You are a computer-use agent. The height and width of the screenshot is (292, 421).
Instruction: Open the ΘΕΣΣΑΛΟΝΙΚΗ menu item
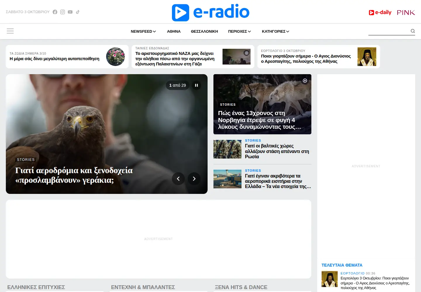coord(204,31)
